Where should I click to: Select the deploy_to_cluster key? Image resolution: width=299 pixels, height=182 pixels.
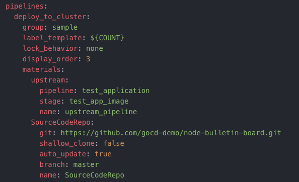(50, 17)
